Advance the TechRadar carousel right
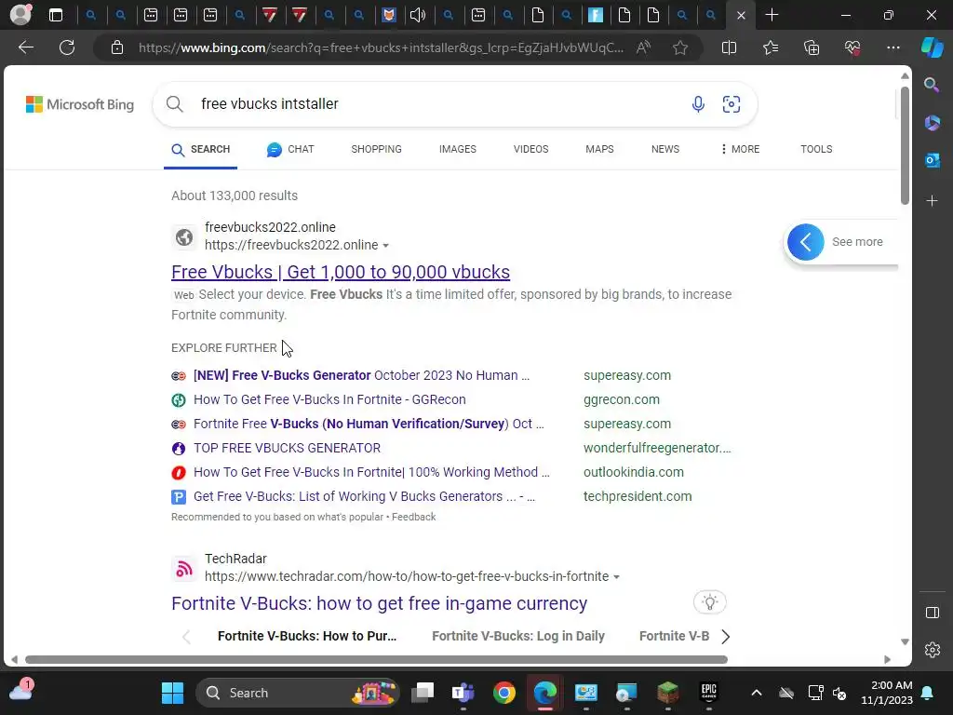The width and height of the screenshot is (953, 715). click(x=725, y=637)
